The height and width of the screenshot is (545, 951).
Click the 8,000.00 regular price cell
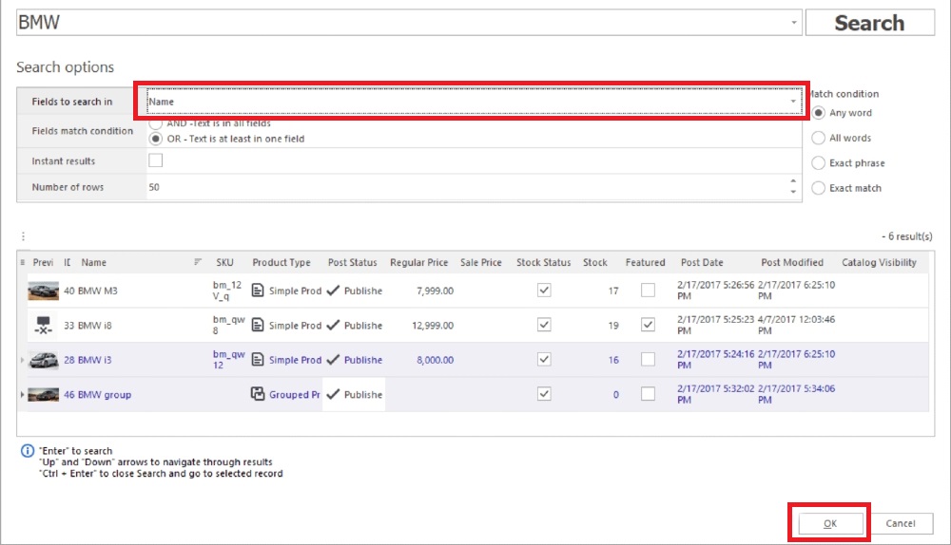click(435, 360)
